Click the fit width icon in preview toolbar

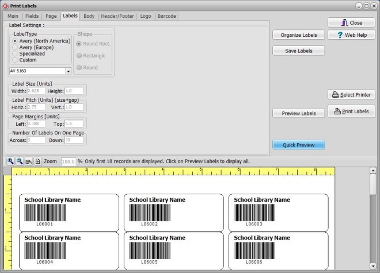tap(29, 162)
